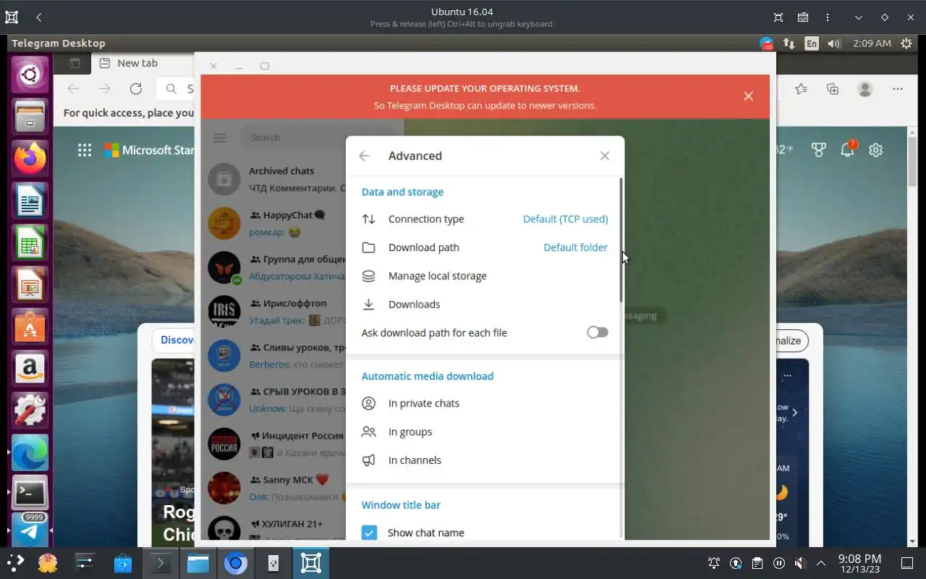Toggle Ask download path for each file
Screen dimensions: 926x579
[x=597, y=332]
